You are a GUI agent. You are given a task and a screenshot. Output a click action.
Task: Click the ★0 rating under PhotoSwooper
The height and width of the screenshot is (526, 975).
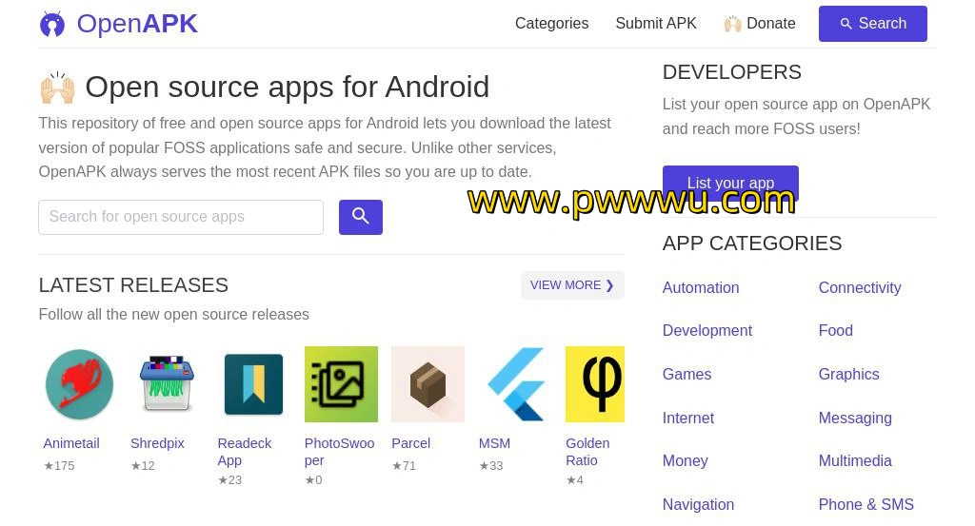coord(313,480)
